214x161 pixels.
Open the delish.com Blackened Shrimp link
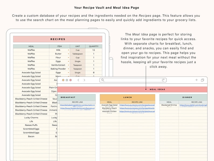click(x=193, y=105)
